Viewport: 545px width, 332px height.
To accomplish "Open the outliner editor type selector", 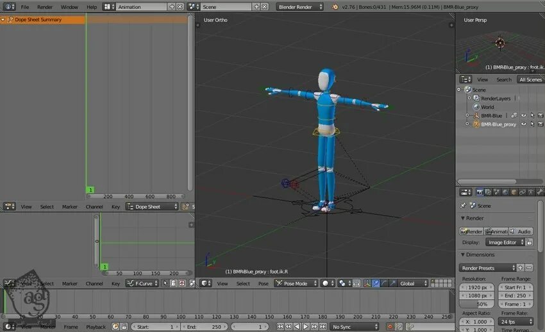I will tap(465, 79).
